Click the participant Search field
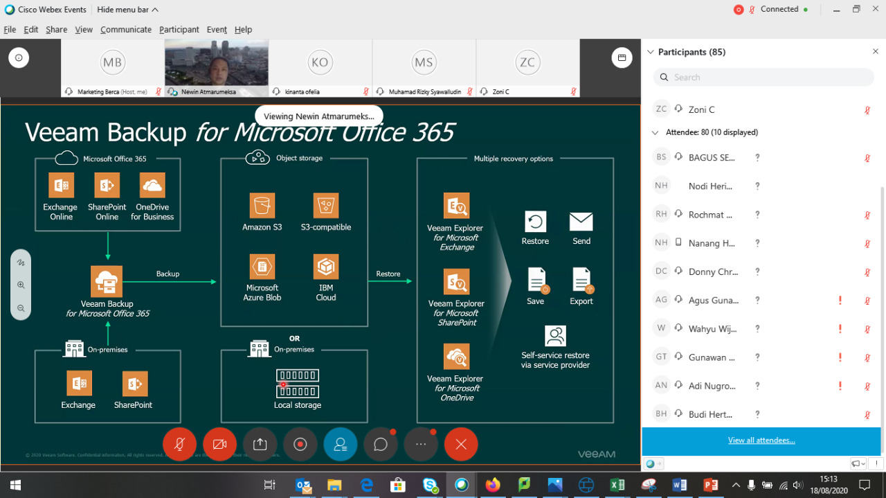Image resolution: width=886 pixels, height=498 pixels. tap(763, 78)
